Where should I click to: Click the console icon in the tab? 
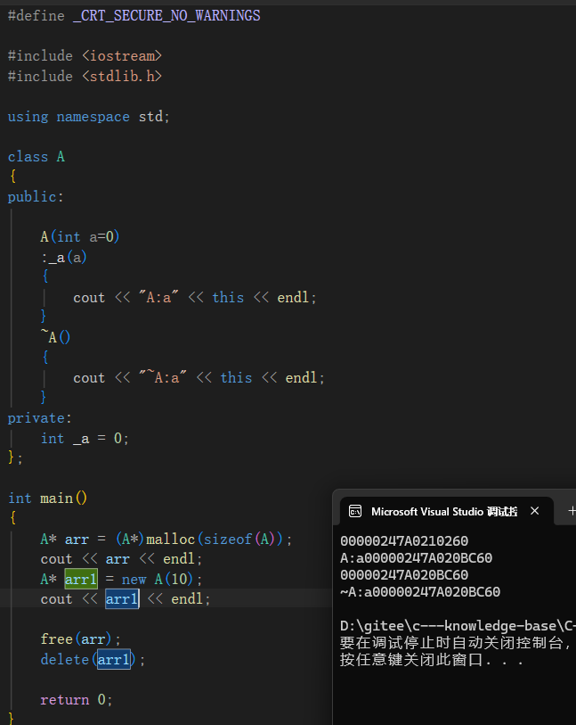pyautogui.click(x=355, y=511)
